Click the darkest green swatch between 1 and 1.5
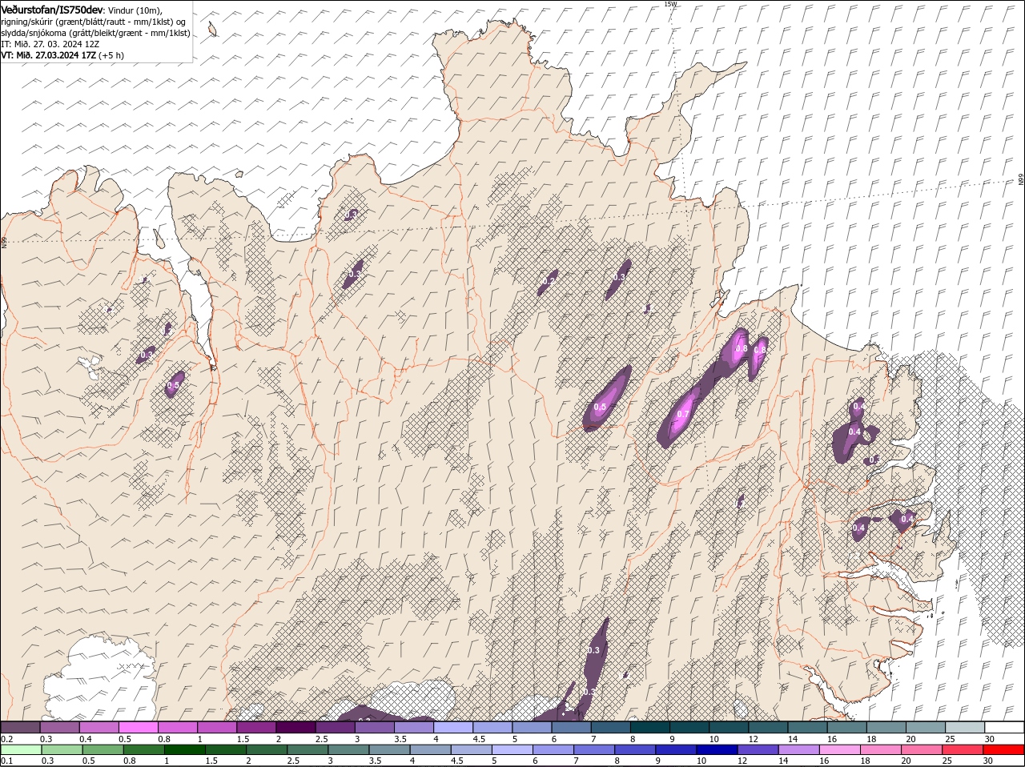The image size is (1025, 767). pos(185,750)
